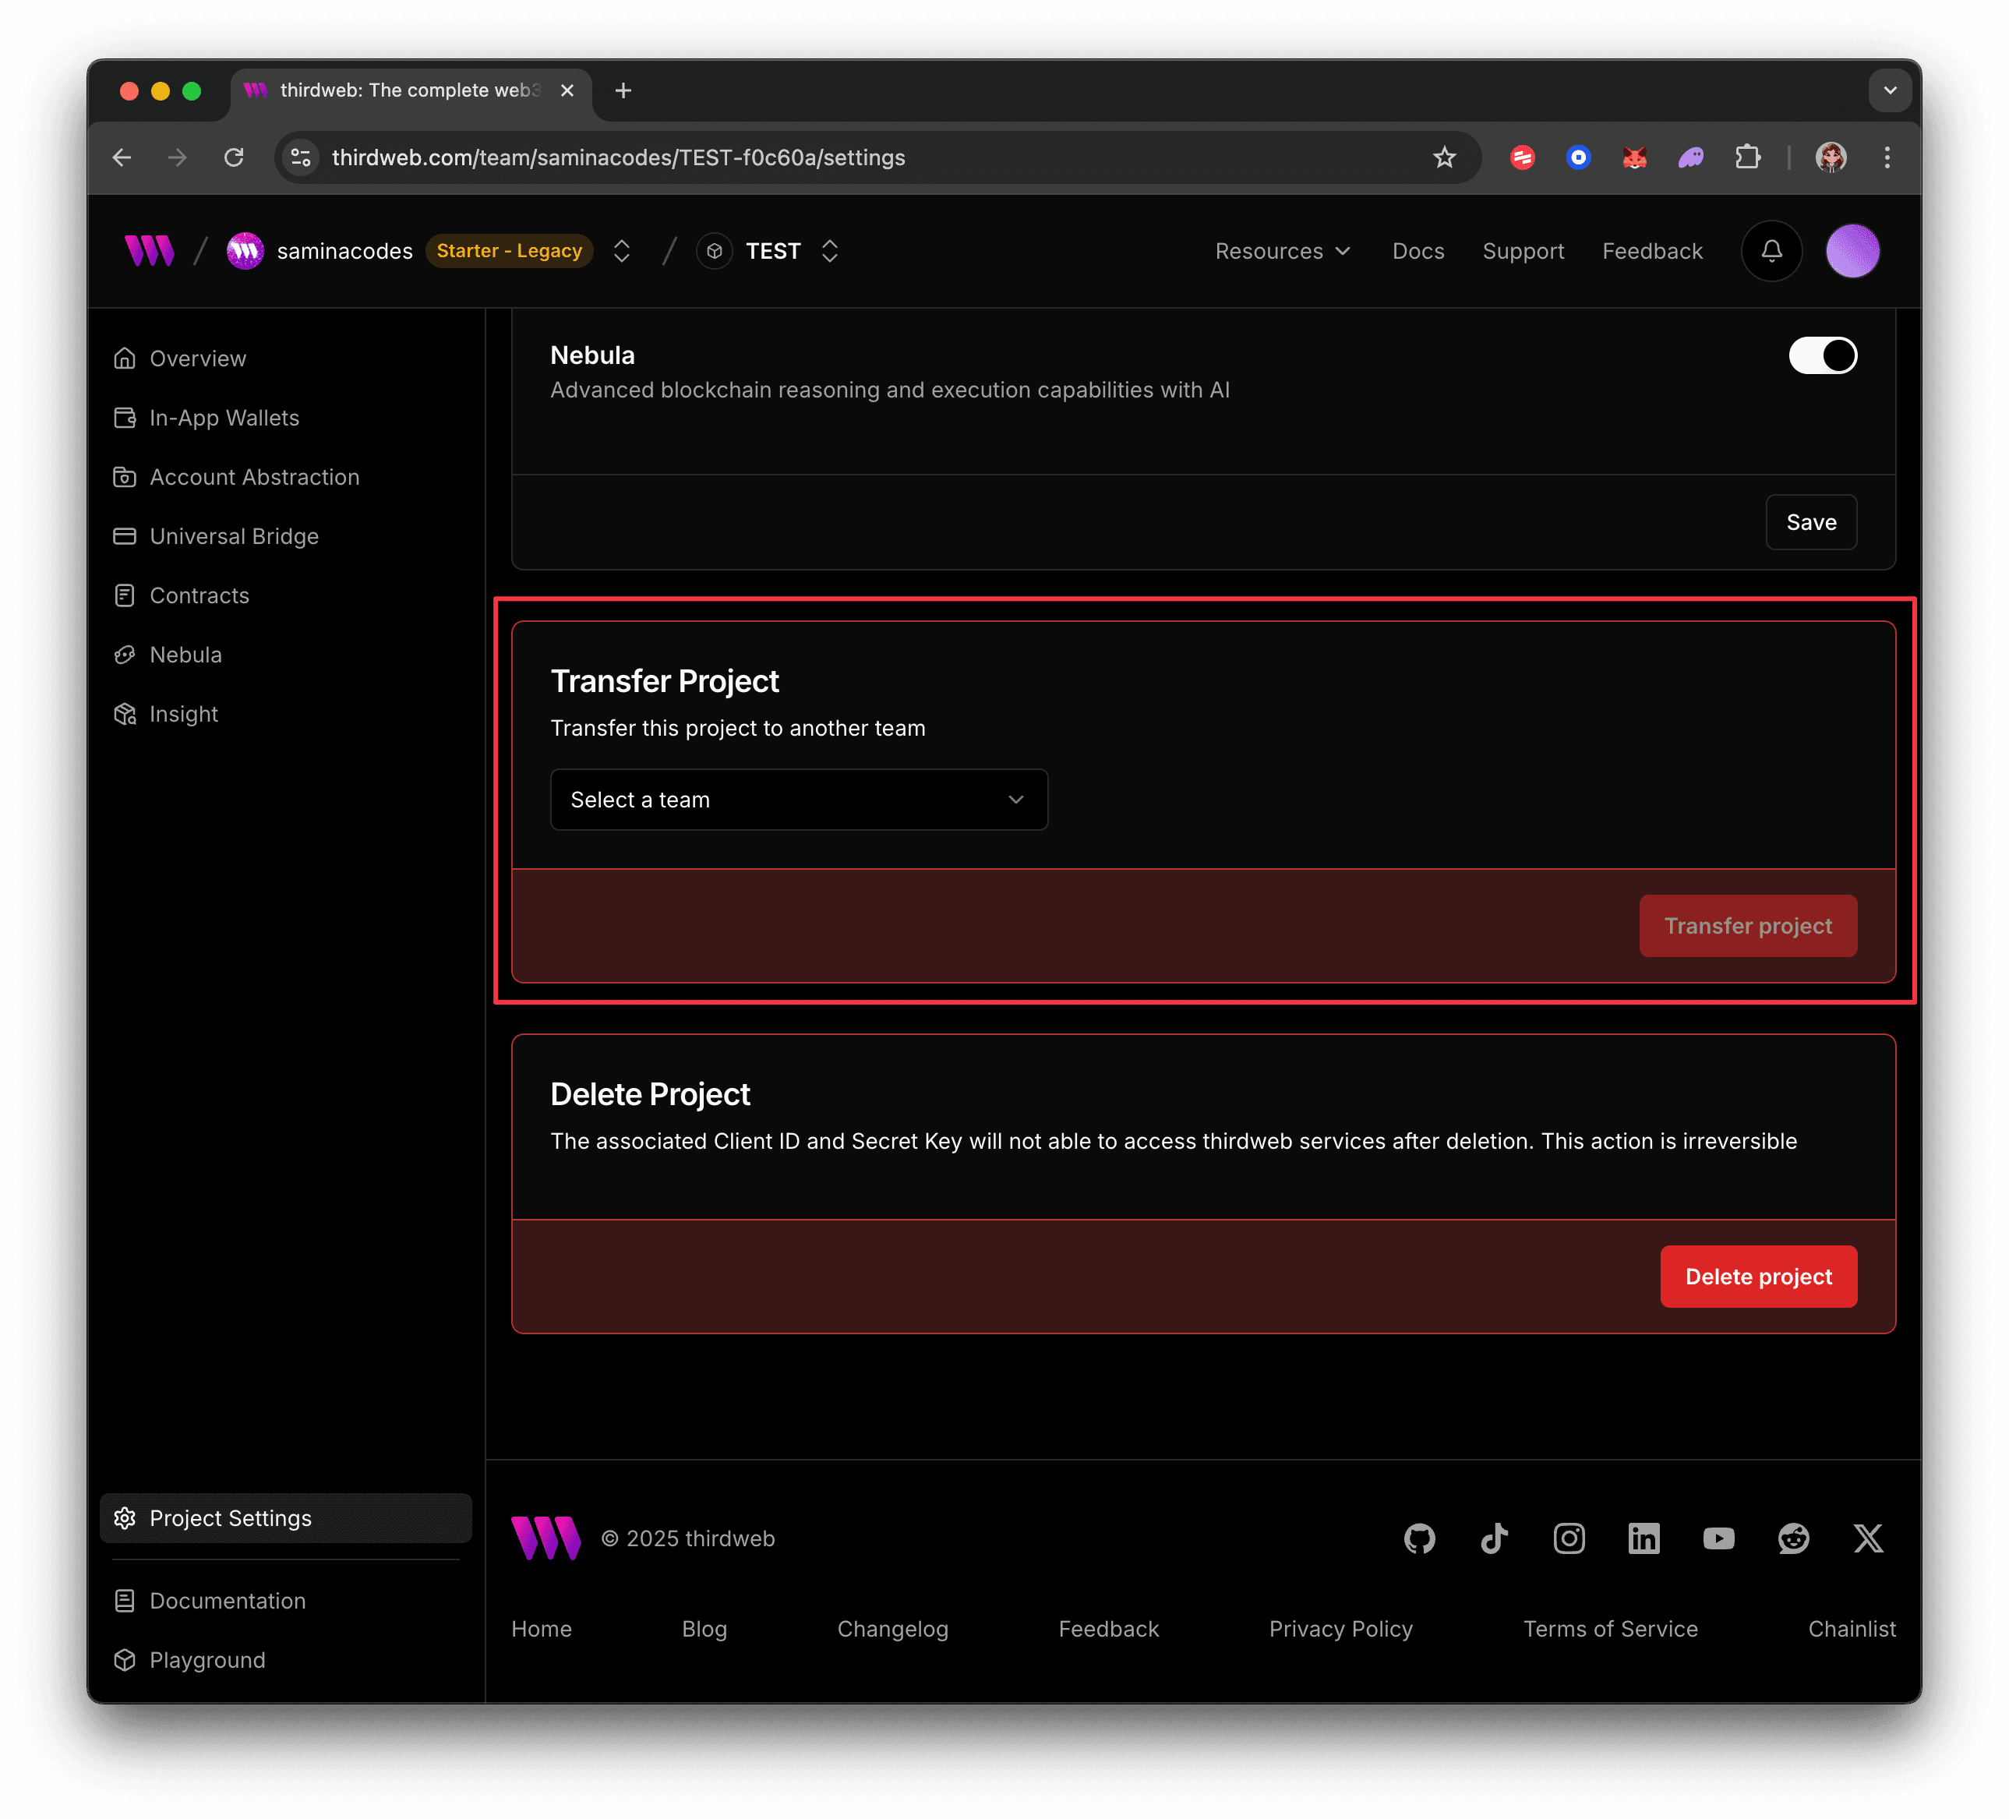Screen dimensions: 2009x1819
Task: Expand the saminacodes team switcher
Action: point(621,251)
